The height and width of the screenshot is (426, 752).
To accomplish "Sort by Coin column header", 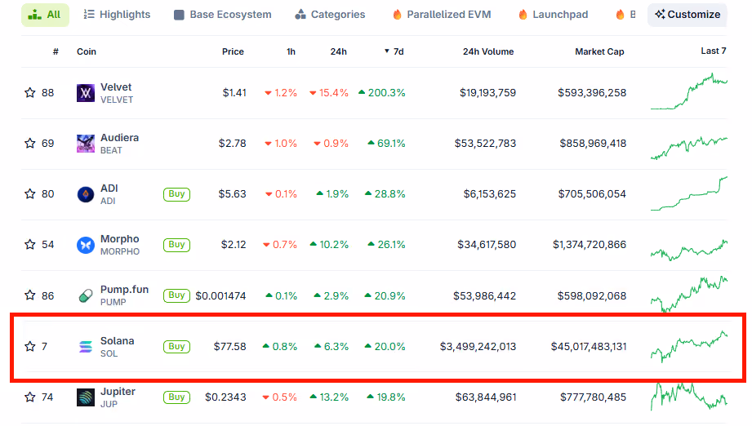I will 87,51.
